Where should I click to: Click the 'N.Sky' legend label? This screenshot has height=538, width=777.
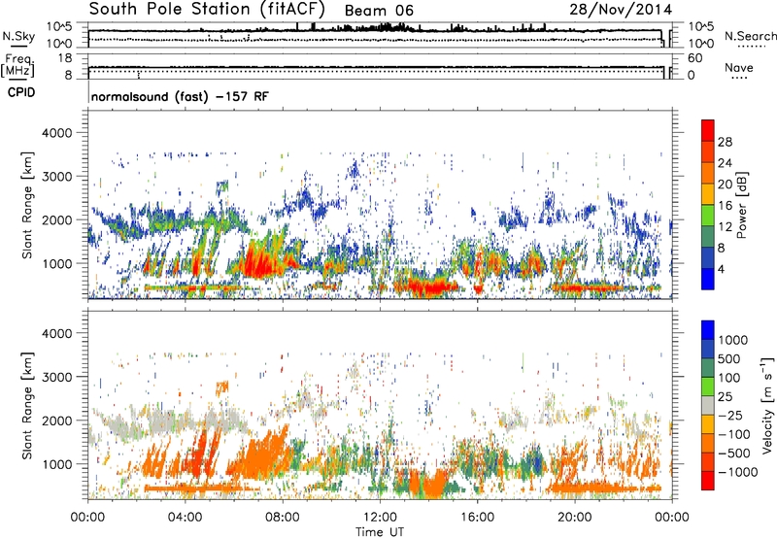pos(18,36)
